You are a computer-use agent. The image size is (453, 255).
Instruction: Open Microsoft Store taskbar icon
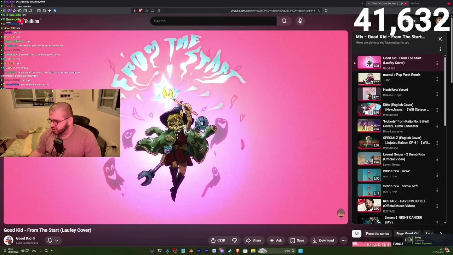tap(245, 251)
